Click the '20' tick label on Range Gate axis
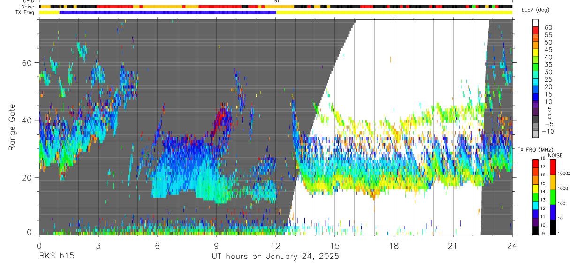This screenshot has width=576, height=266. [x=27, y=177]
